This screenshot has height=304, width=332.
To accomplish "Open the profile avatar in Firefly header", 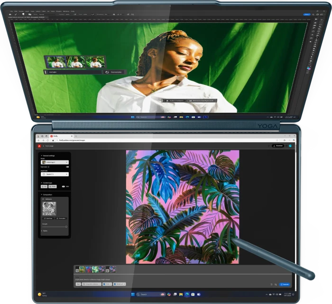I will tap(290, 146).
